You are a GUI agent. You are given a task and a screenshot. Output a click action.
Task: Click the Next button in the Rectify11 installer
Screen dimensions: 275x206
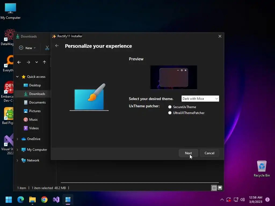188,153
